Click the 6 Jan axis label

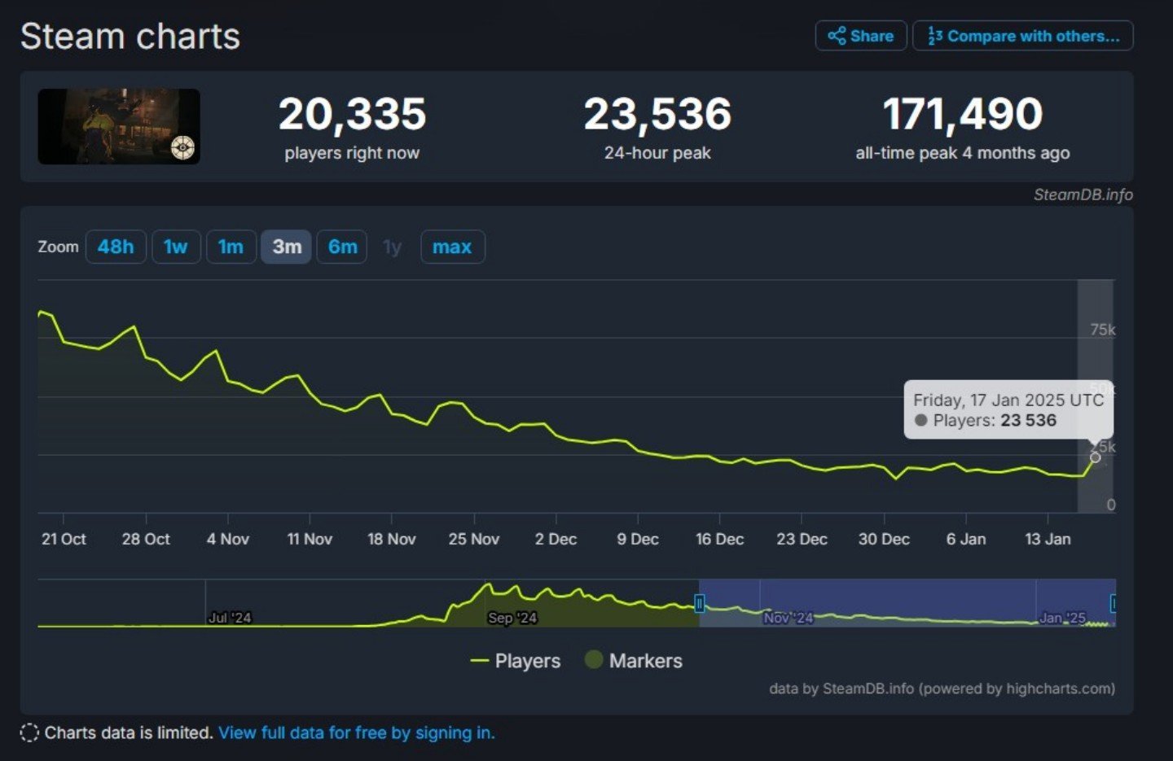point(966,539)
